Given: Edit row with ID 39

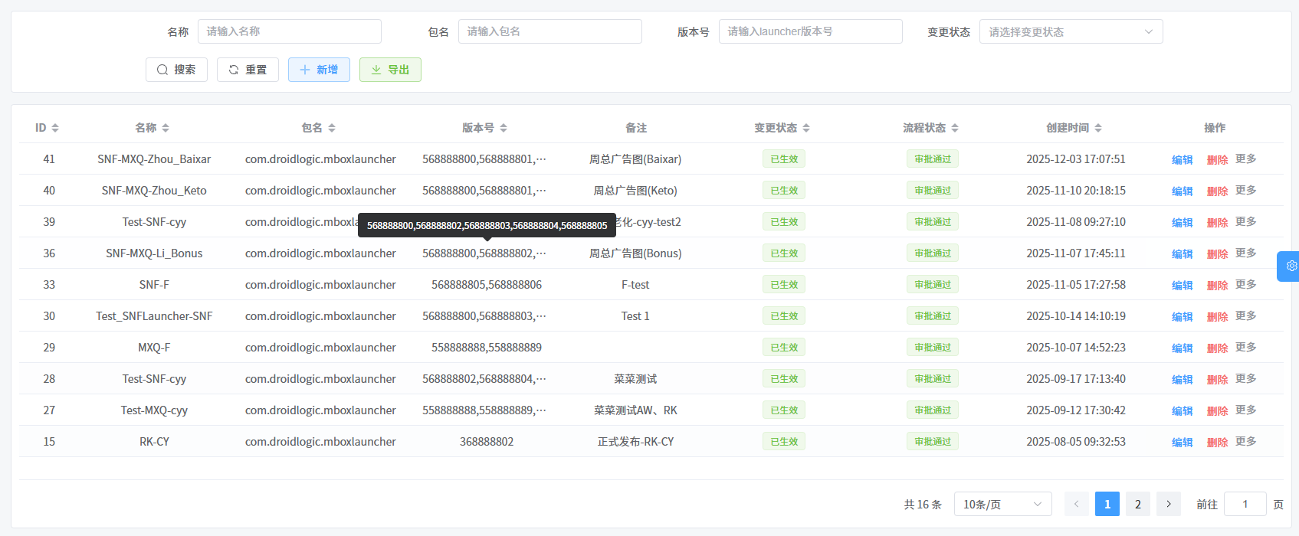Looking at the screenshot, I should point(1183,223).
